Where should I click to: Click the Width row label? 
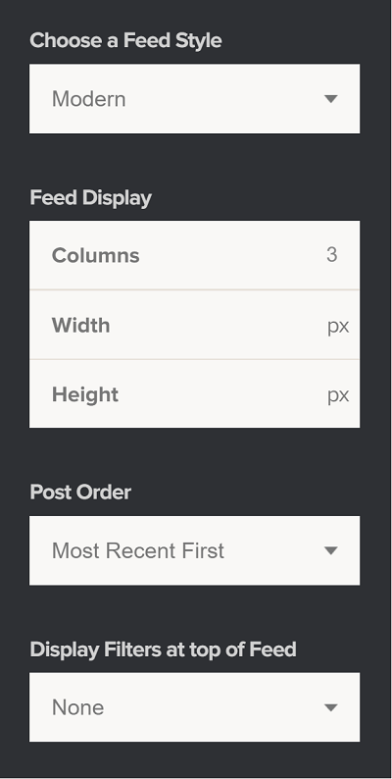click(81, 326)
